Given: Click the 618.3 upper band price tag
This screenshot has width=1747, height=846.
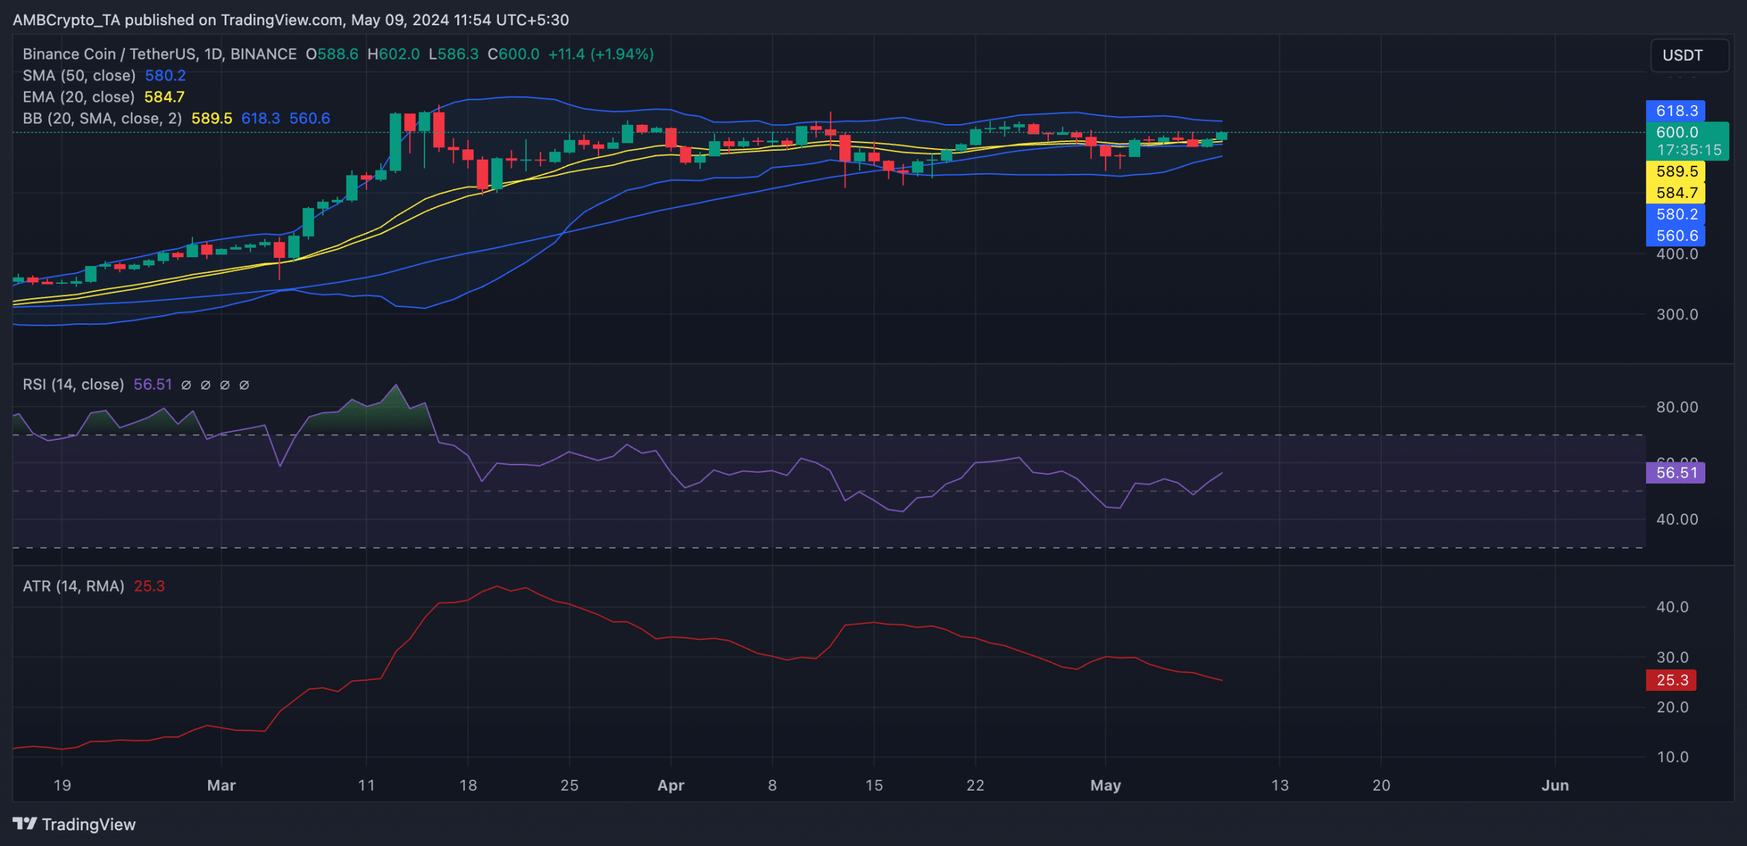Looking at the screenshot, I should 1675,111.
